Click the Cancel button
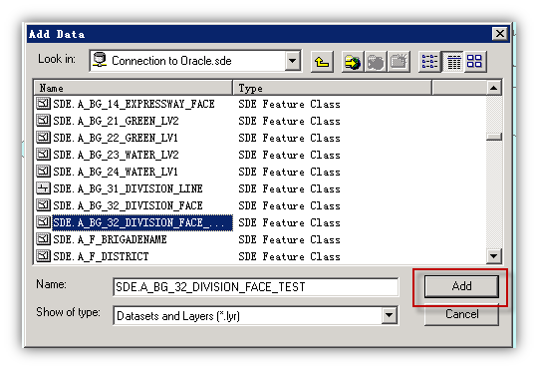Viewport: 538px width, 370px height. (x=461, y=314)
